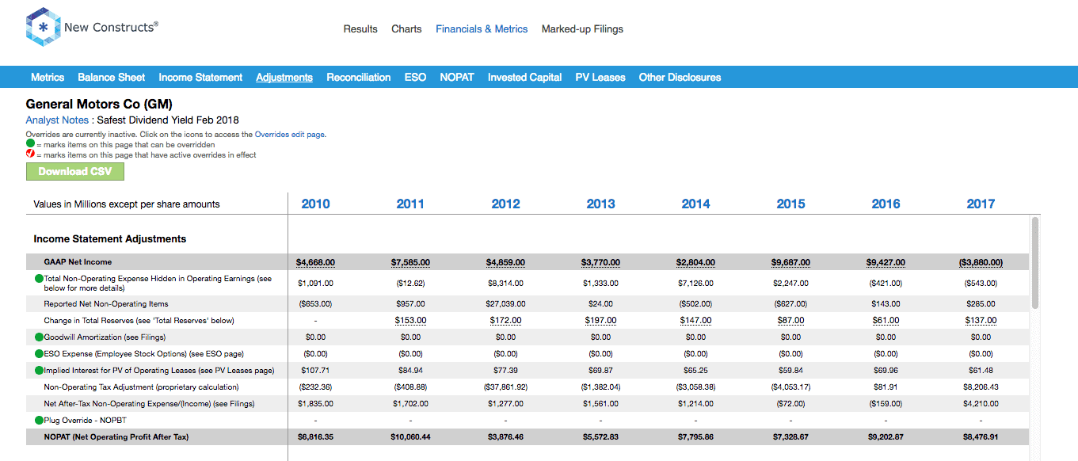Click Change in Total Reserves value $87.00
Image resolution: width=1078 pixels, height=461 pixels.
pos(790,321)
